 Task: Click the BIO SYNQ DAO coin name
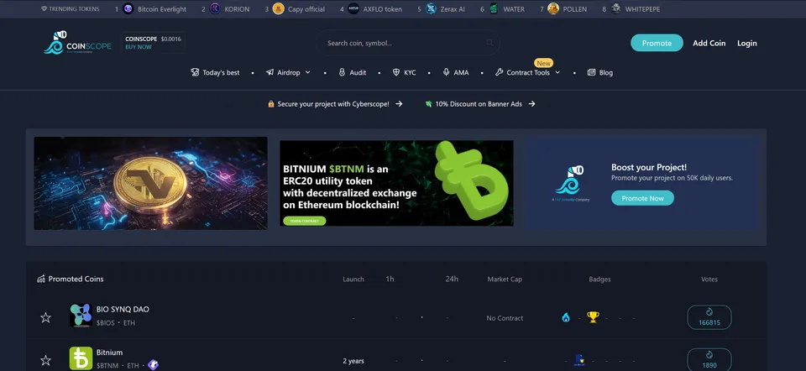coord(123,310)
